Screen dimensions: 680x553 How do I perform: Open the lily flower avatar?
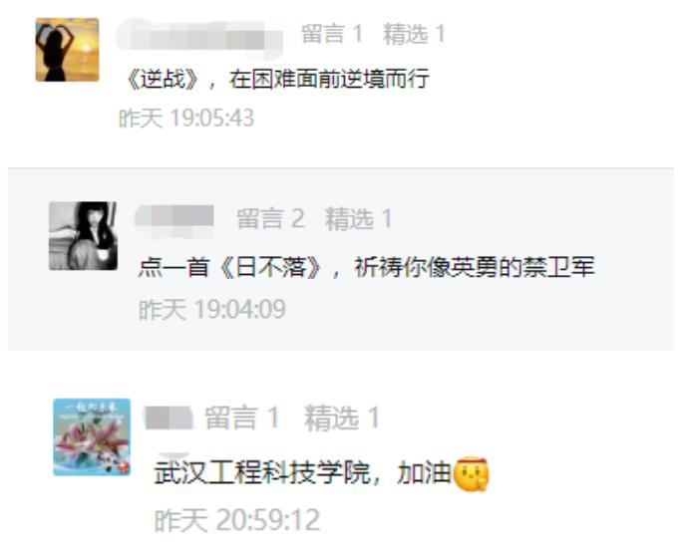click(x=92, y=436)
